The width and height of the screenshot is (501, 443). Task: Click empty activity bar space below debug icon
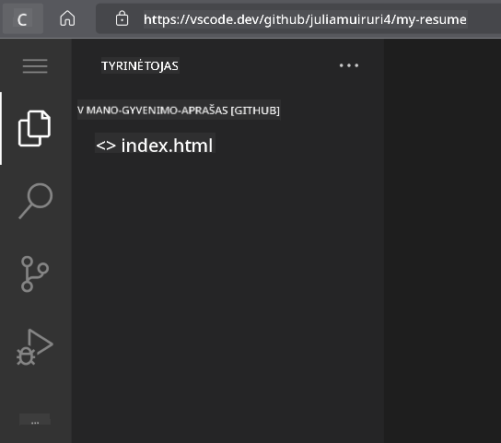pos(35,390)
